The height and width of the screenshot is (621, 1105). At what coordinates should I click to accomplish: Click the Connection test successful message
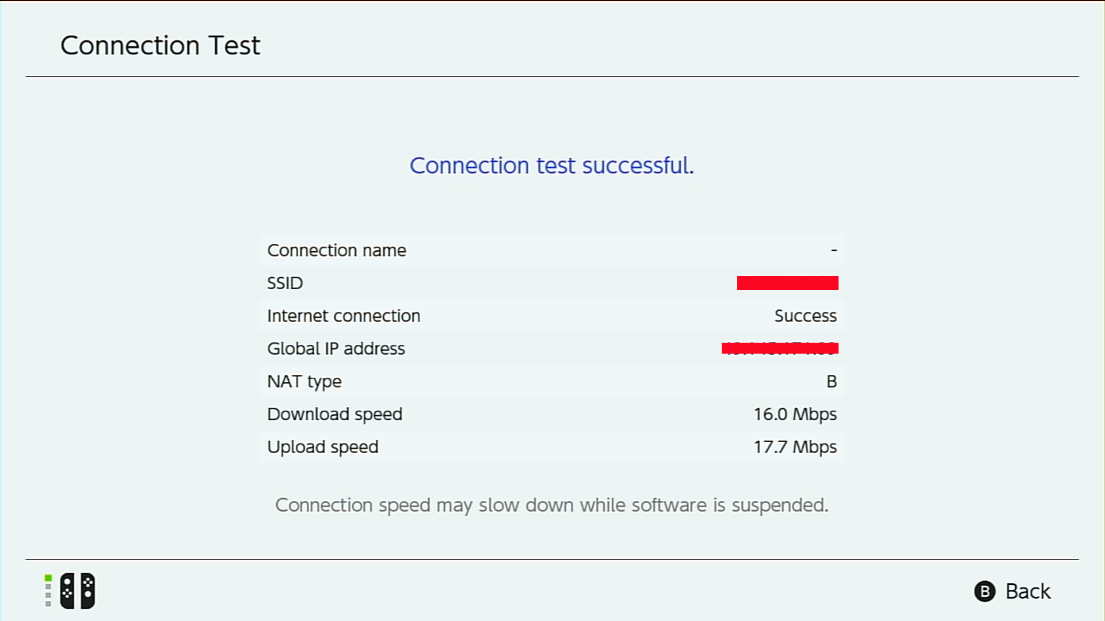551,166
